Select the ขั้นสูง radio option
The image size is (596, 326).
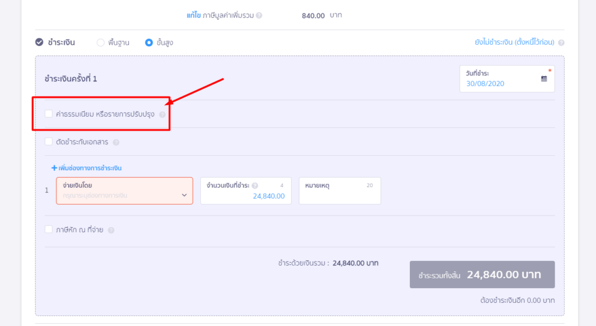click(148, 42)
